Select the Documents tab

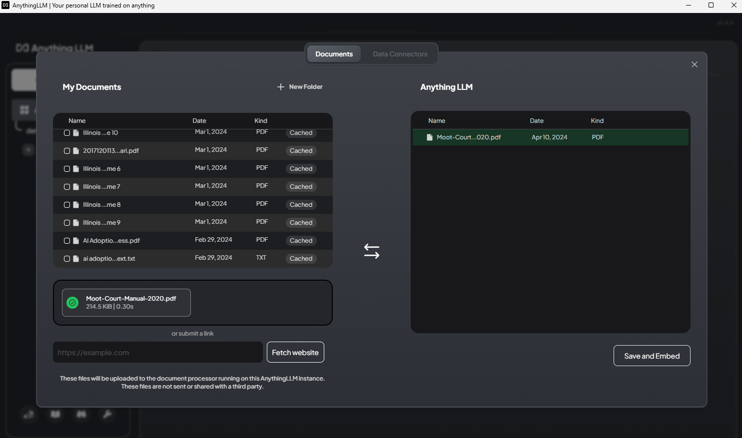pos(334,54)
